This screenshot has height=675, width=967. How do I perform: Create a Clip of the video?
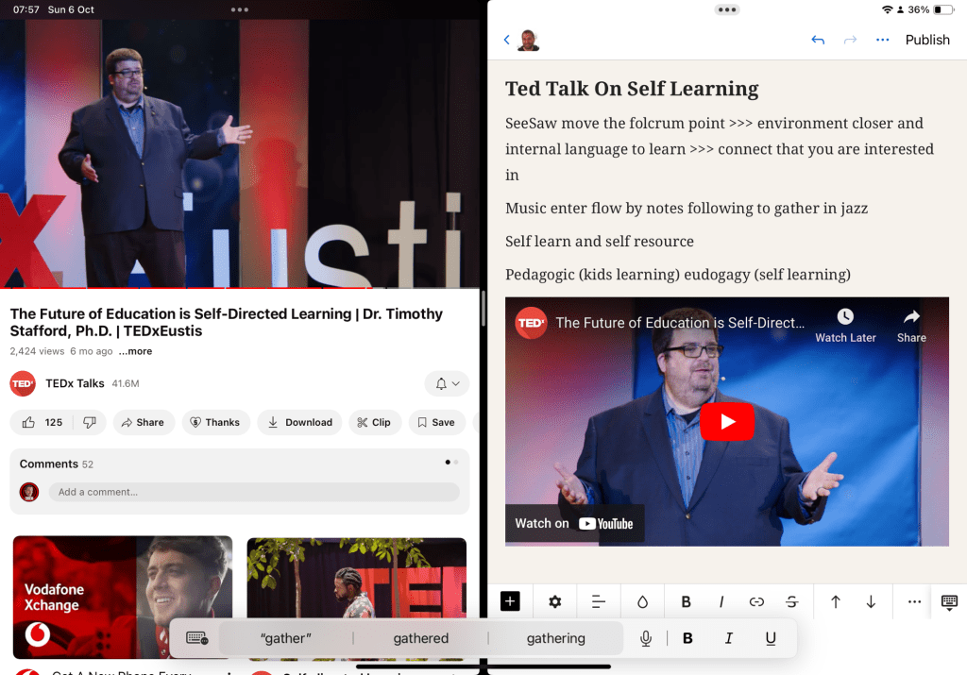[374, 422]
